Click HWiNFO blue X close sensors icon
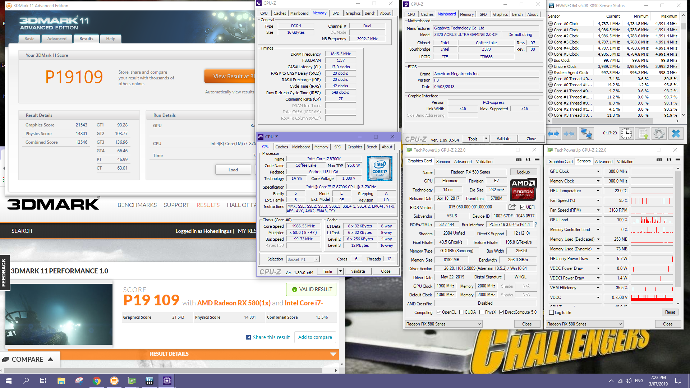The width and height of the screenshot is (690, 388). pyautogui.click(x=676, y=134)
